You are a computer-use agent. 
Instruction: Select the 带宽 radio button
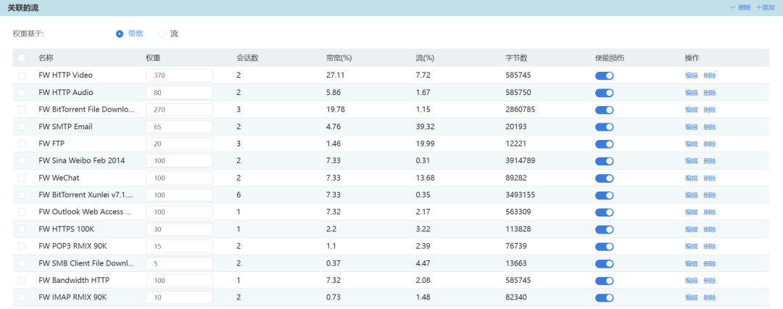[120, 33]
